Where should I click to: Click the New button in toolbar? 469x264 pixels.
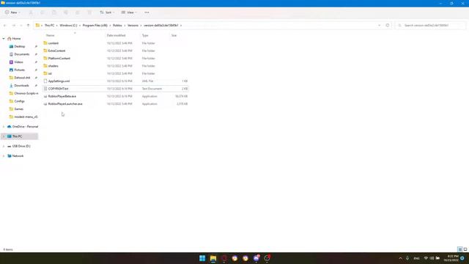tap(12, 12)
